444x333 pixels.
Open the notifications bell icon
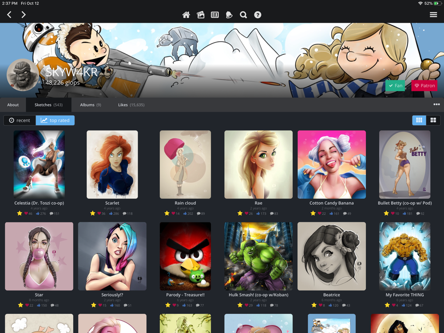pyautogui.click(x=229, y=15)
